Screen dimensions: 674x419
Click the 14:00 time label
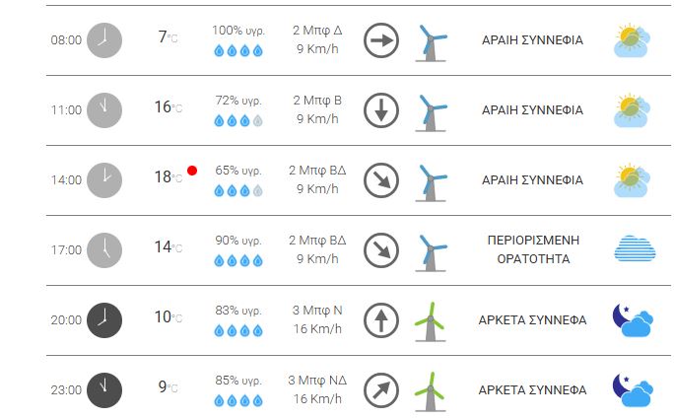[66, 180]
